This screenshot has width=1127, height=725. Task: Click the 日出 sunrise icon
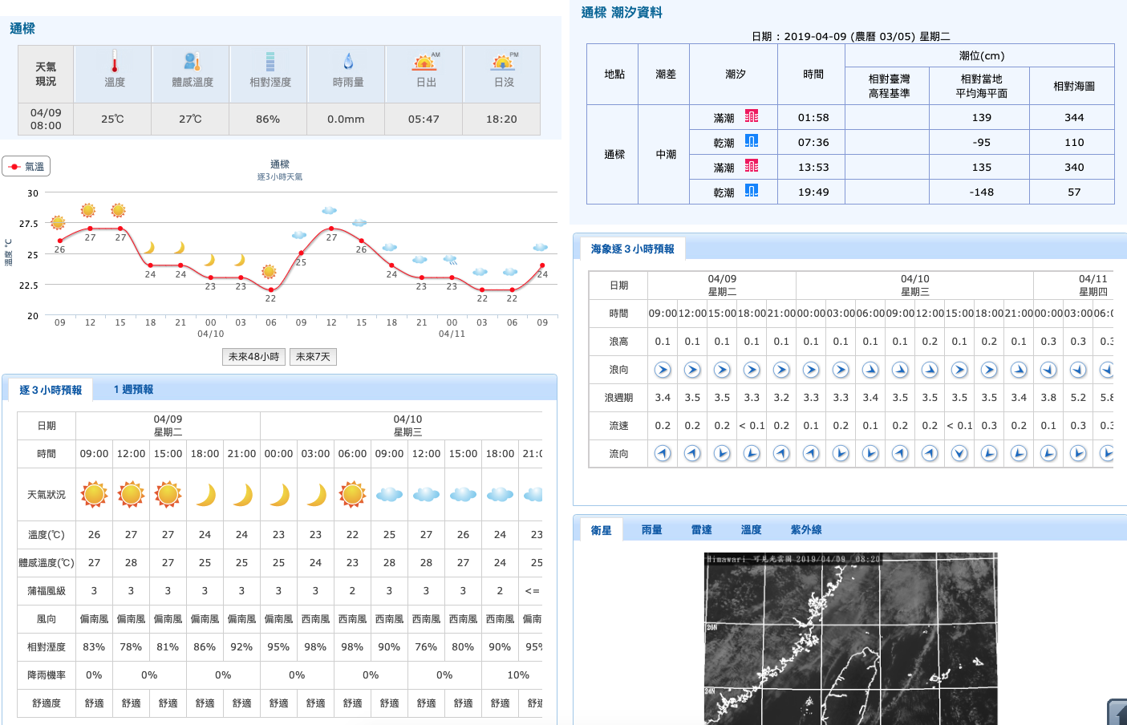[425, 62]
